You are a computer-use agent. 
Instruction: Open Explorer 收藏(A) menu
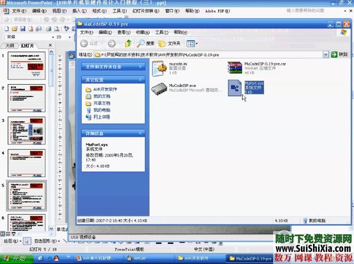coord(143,32)
